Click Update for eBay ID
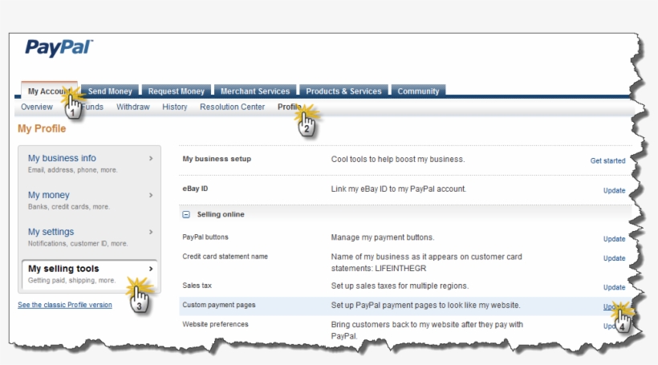Viewport: 658px width, 365px height. click(x=614, y=190)
